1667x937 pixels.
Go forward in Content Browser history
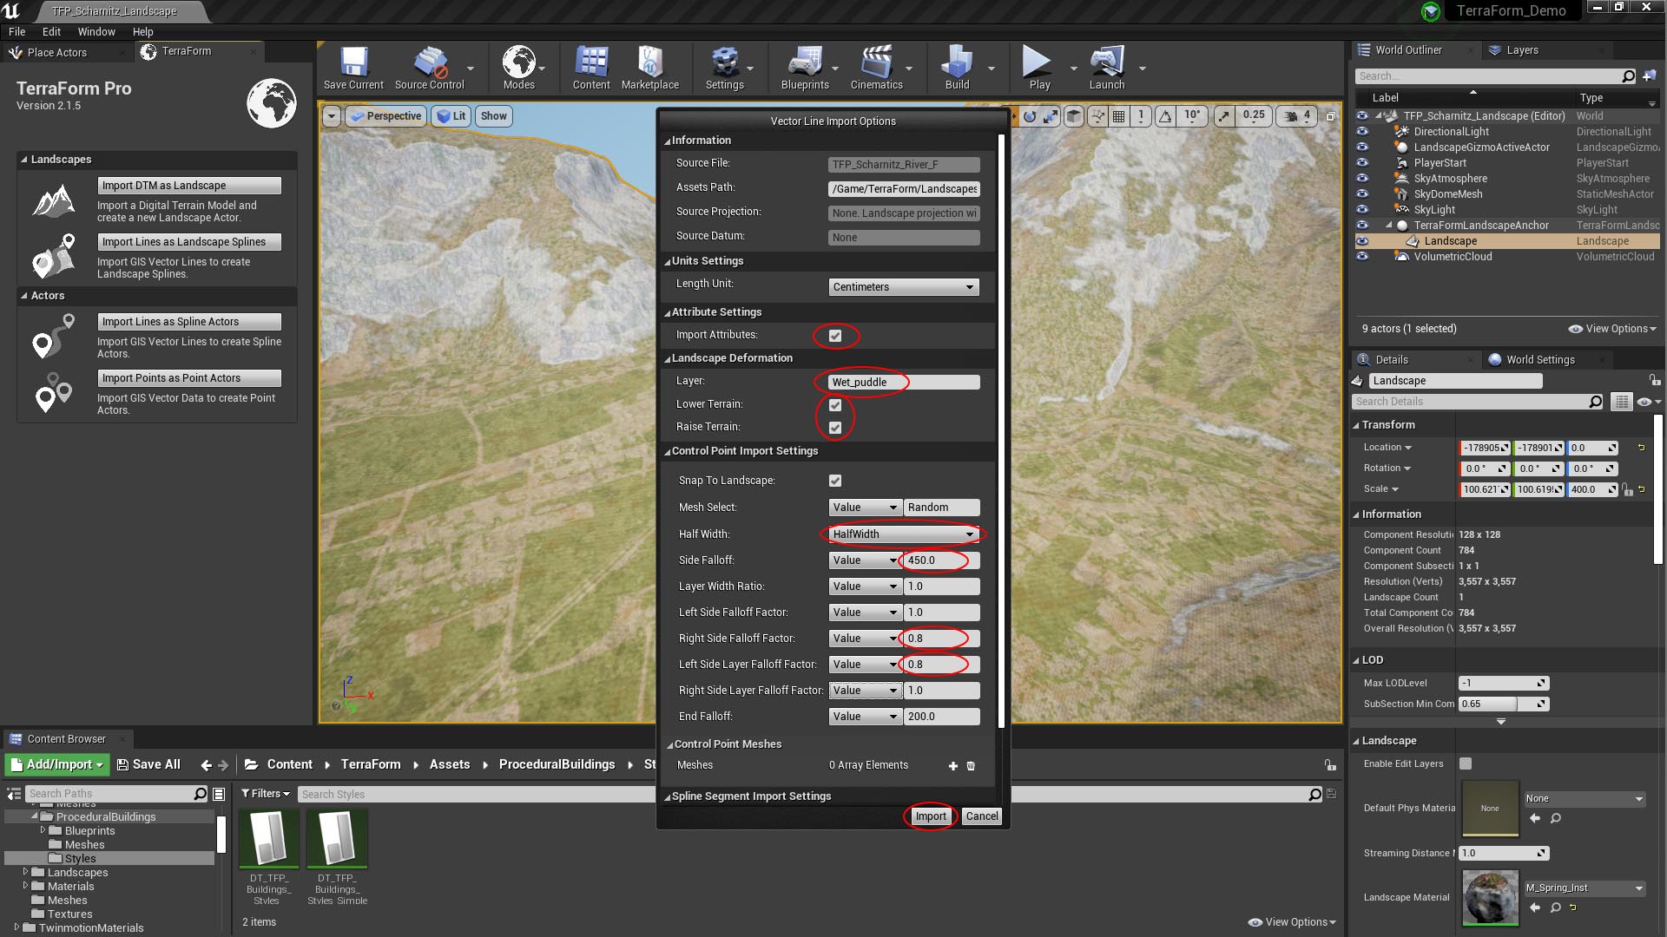tap(223, 765)
